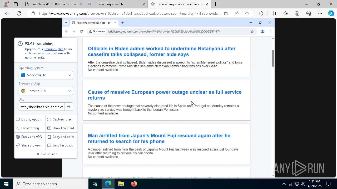
Task: Open inner Chrome profile avatar
Action: [x=262, y=31]
